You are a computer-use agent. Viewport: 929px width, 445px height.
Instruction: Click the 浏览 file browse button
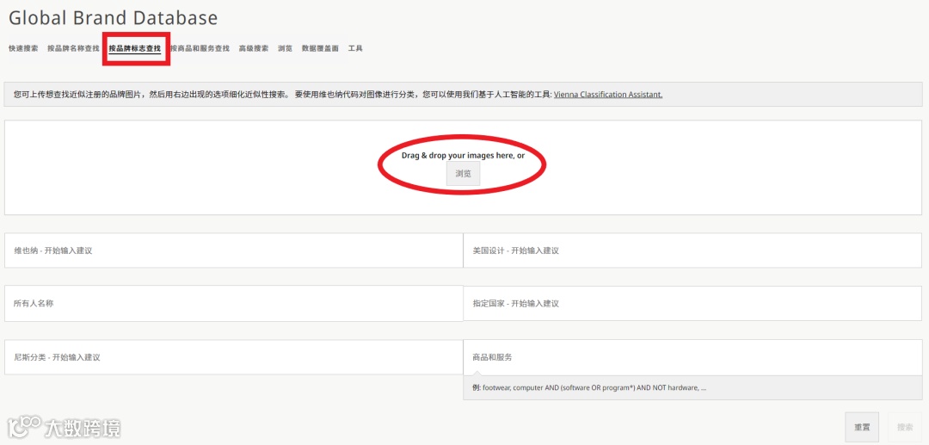(x=464, y=174)
